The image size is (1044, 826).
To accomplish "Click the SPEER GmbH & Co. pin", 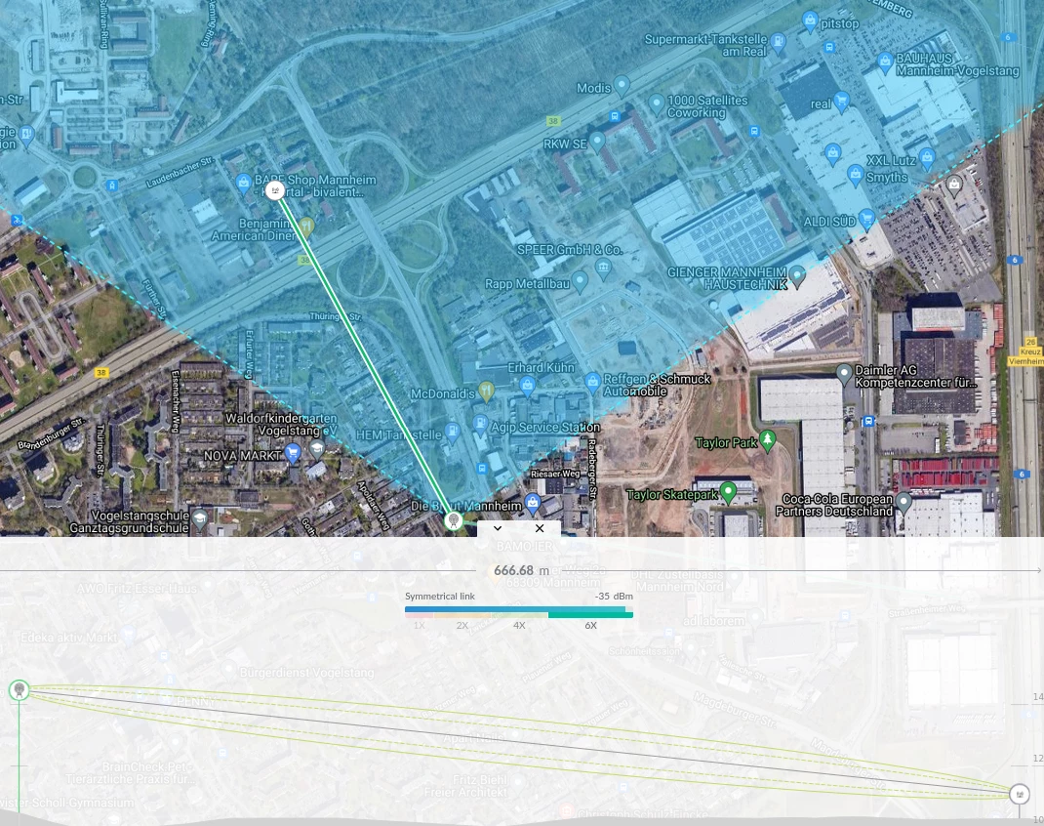I will pos(603,268).
